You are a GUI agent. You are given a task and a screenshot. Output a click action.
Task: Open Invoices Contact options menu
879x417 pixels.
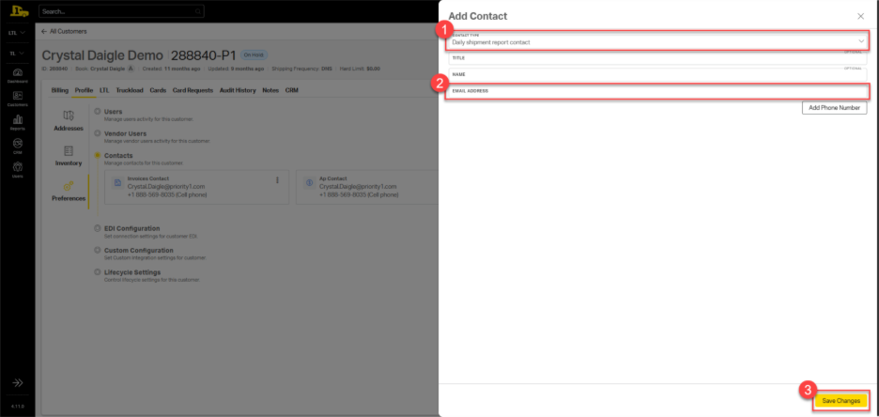(x=277, y=180)
